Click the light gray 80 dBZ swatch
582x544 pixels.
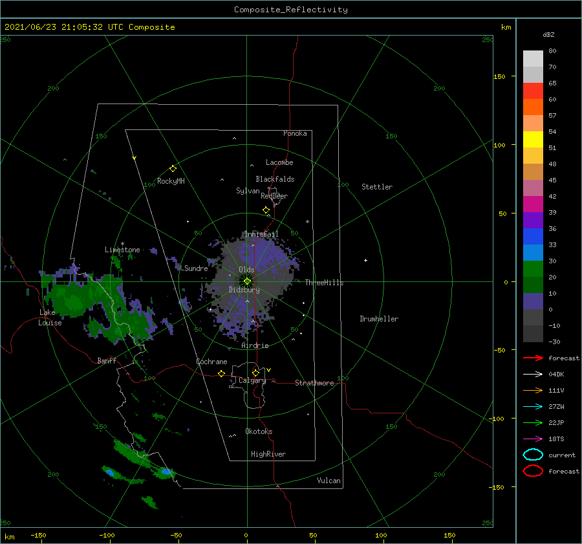[533, 58]
